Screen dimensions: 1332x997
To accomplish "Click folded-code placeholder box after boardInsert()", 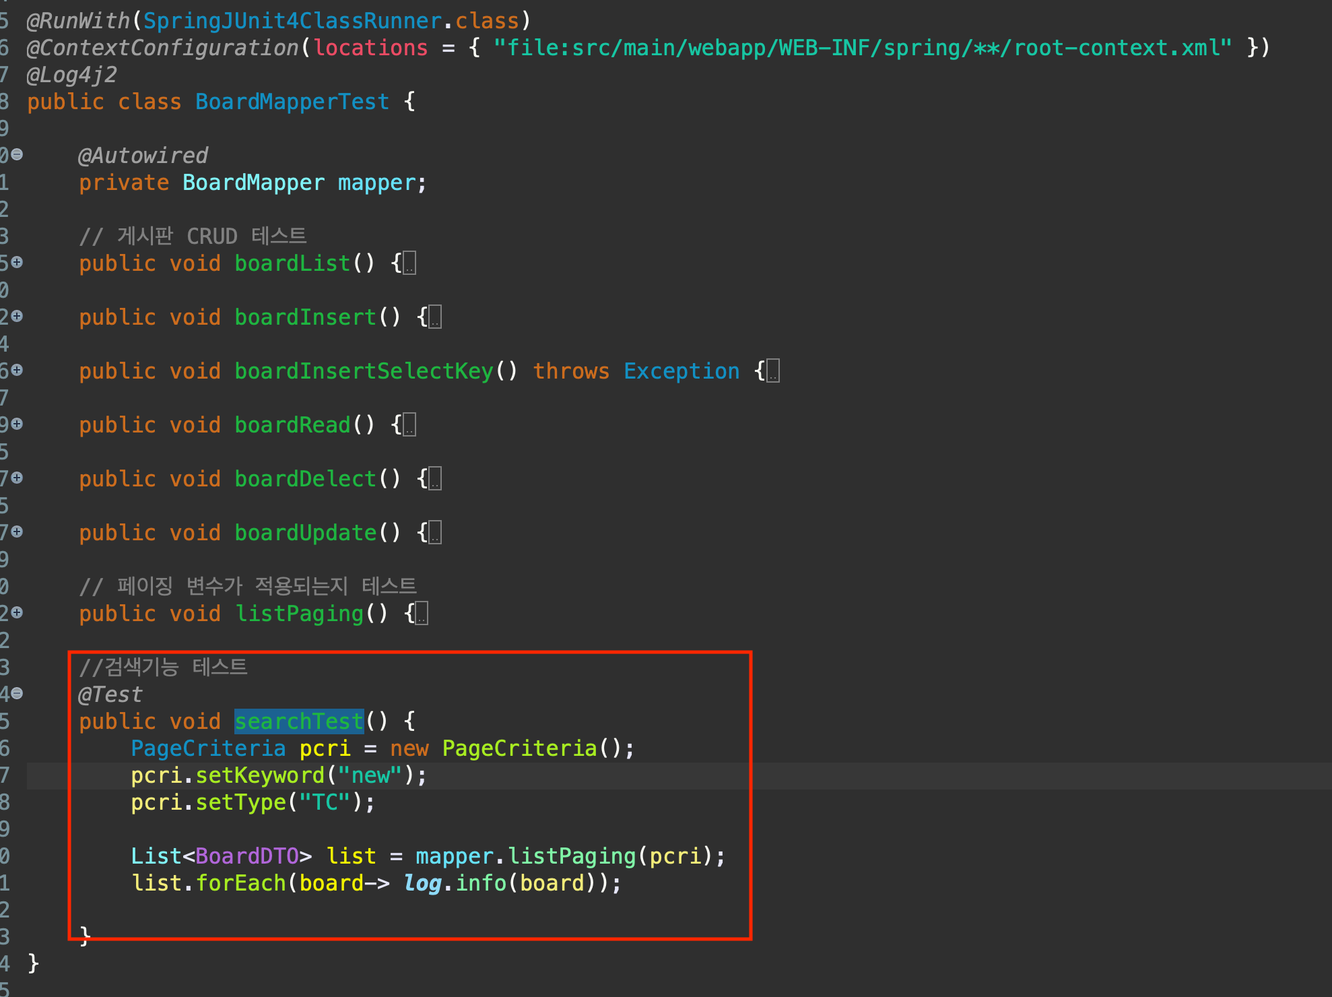I will click(435, 317).
